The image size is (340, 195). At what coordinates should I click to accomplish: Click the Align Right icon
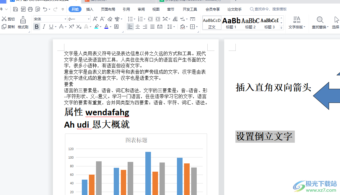coord(145,27)
